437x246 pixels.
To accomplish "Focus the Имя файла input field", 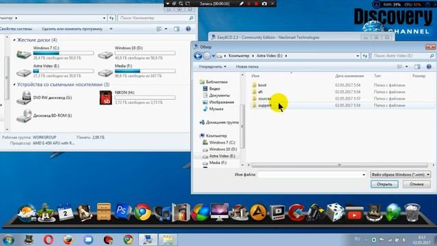I will [309, 175].
